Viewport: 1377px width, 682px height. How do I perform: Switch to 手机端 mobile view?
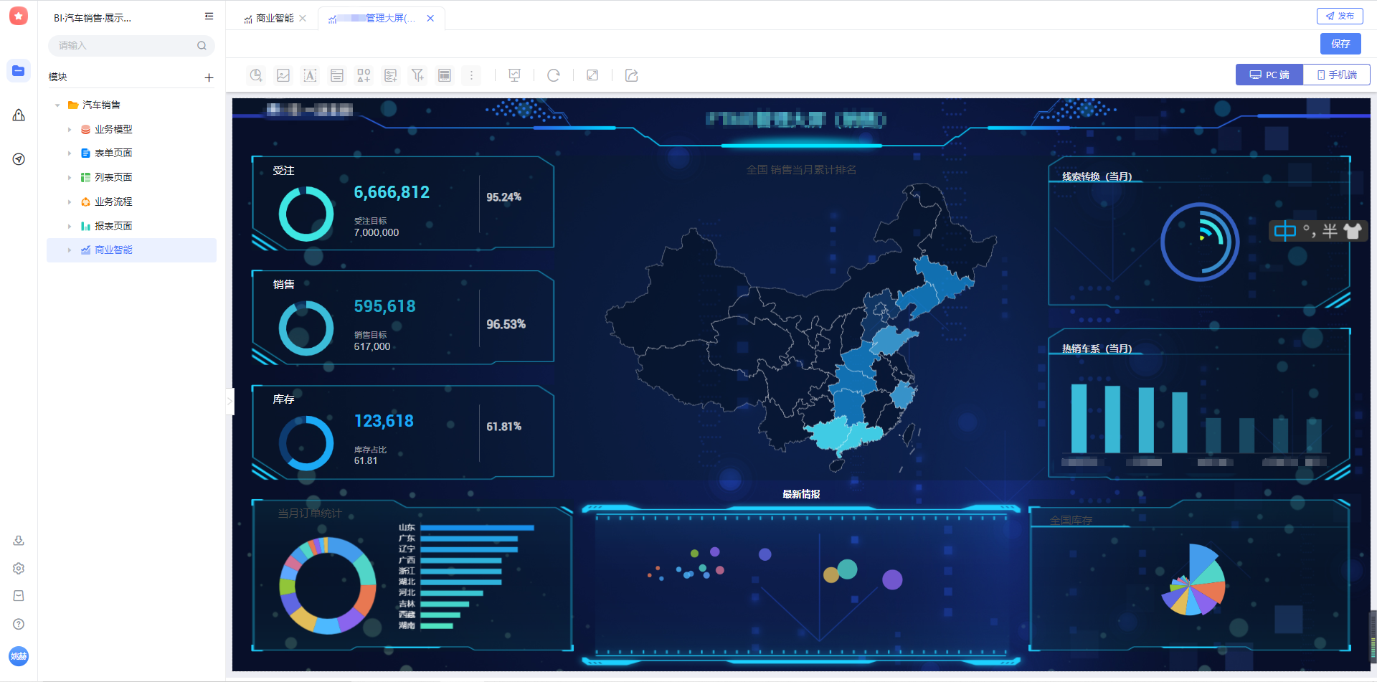point(1335,74)
